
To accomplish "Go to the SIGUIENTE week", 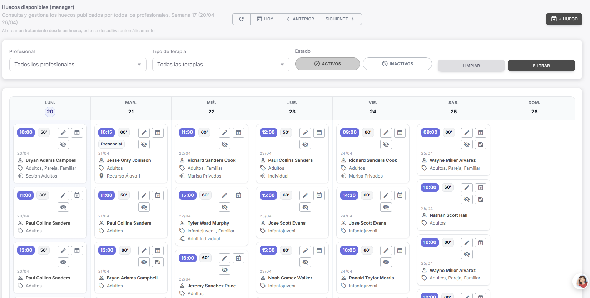I will [341, 19].
